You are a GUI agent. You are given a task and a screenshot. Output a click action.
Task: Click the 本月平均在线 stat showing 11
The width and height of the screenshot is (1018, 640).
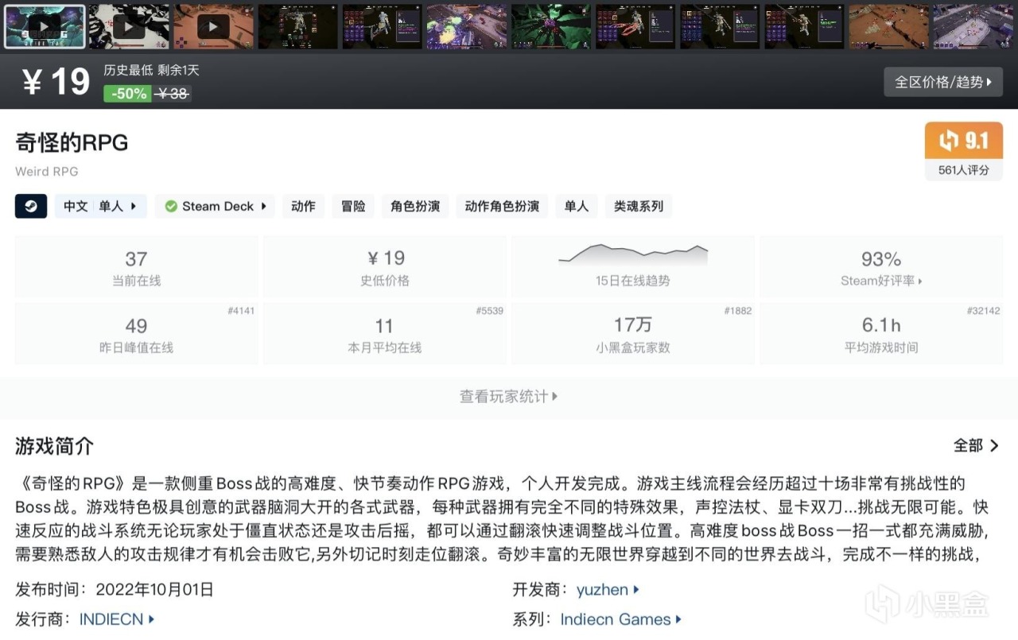385,334
